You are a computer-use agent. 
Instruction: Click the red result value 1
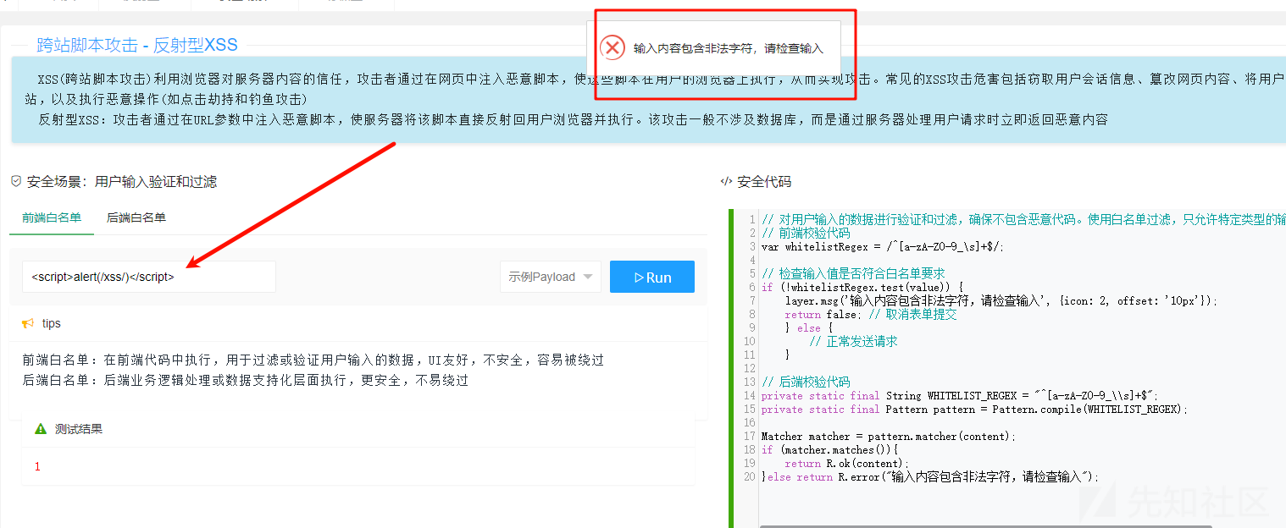(37, 466)
